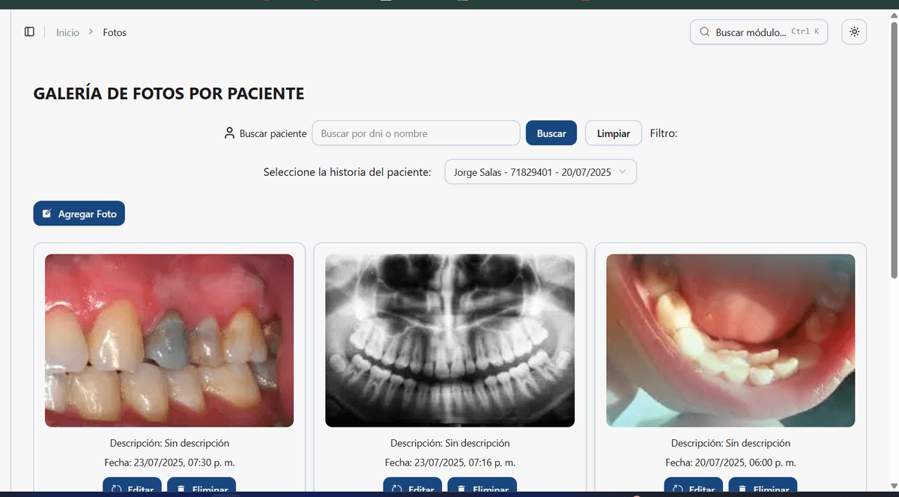
Task: Navigate to Inicio in the breadcrumb
Action: click(x=67, y=32)
